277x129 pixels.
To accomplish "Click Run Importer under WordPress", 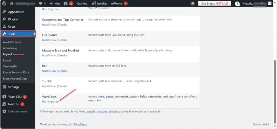I will click(x=50, y=102).
